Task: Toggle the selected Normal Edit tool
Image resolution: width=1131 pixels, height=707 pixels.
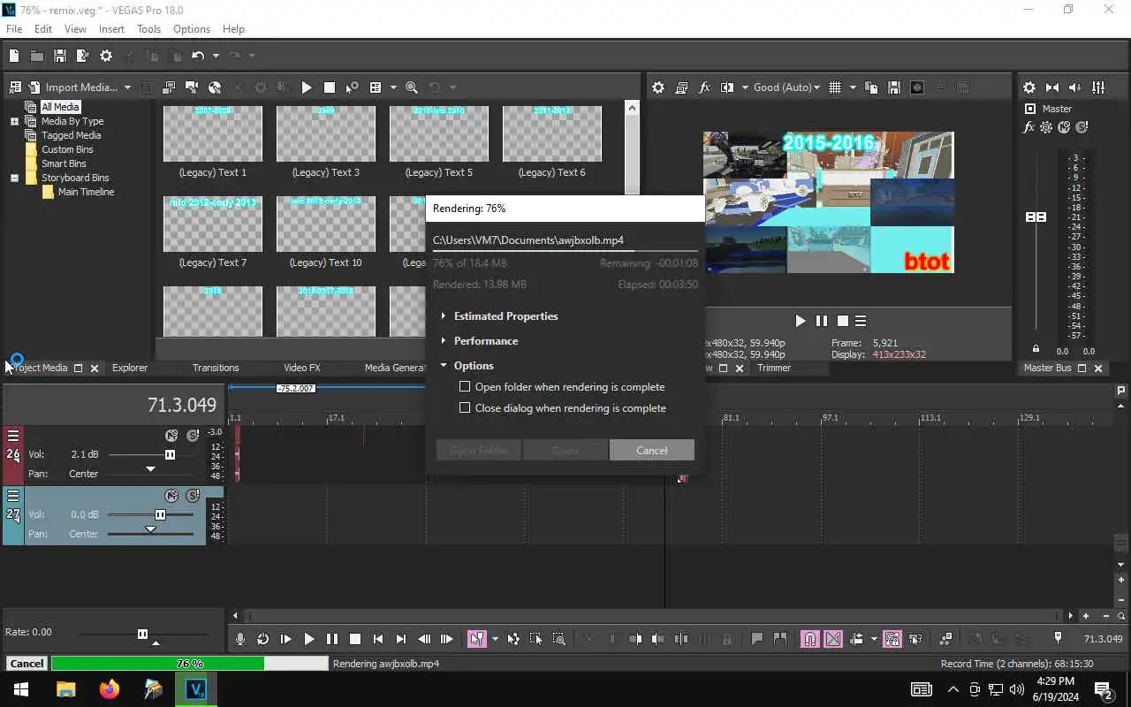Action: [477, 639]
